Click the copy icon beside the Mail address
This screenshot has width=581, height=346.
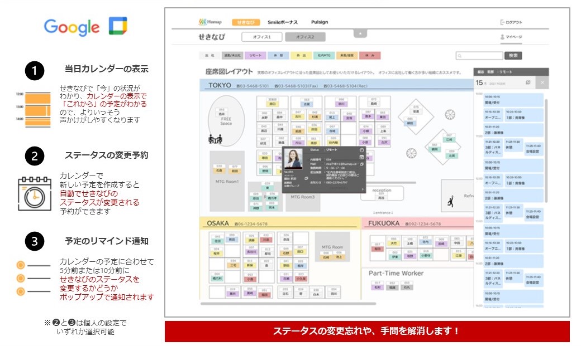tap(361, 164)
